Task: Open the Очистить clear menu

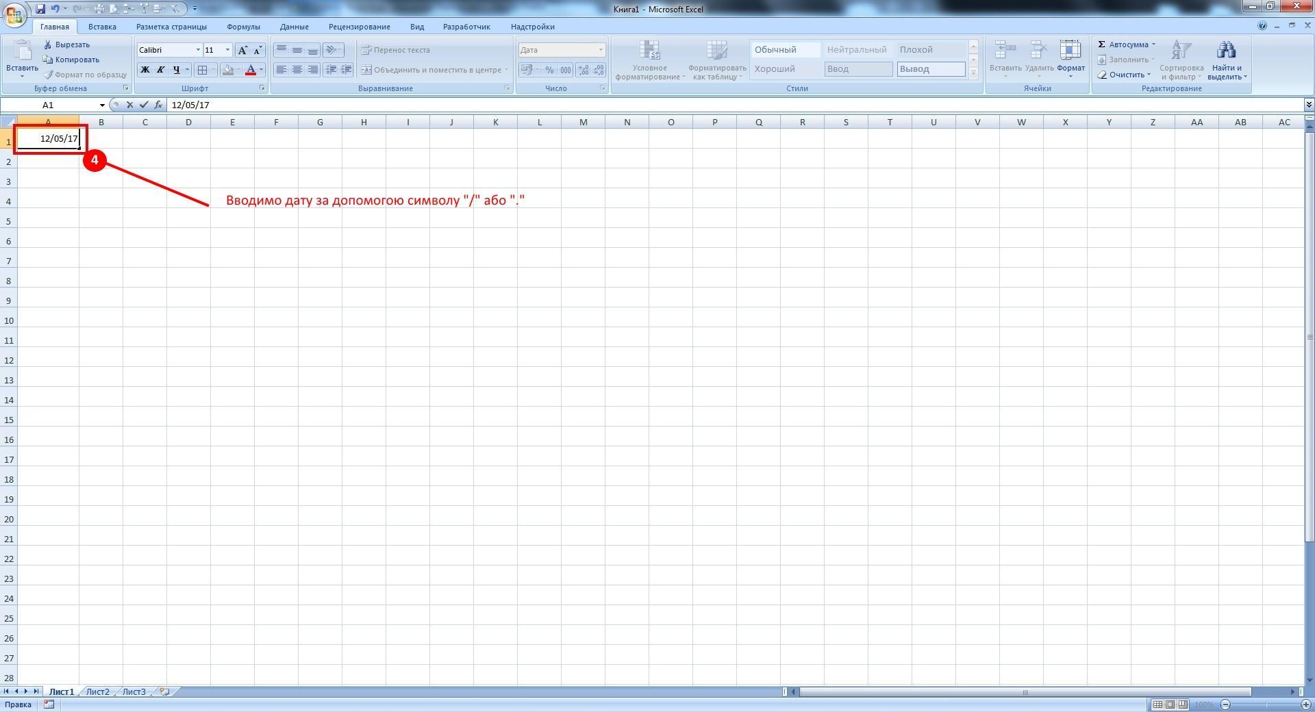Action: point(1124,75)
